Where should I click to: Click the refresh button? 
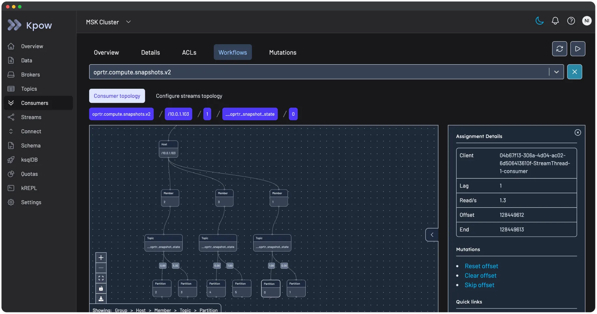click(x=560, y=49)
